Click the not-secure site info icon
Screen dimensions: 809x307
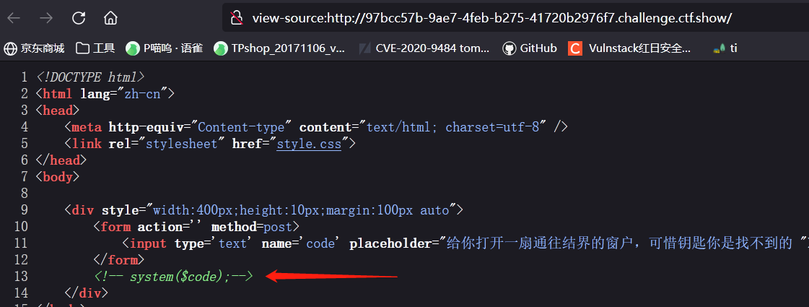point(237,19)
